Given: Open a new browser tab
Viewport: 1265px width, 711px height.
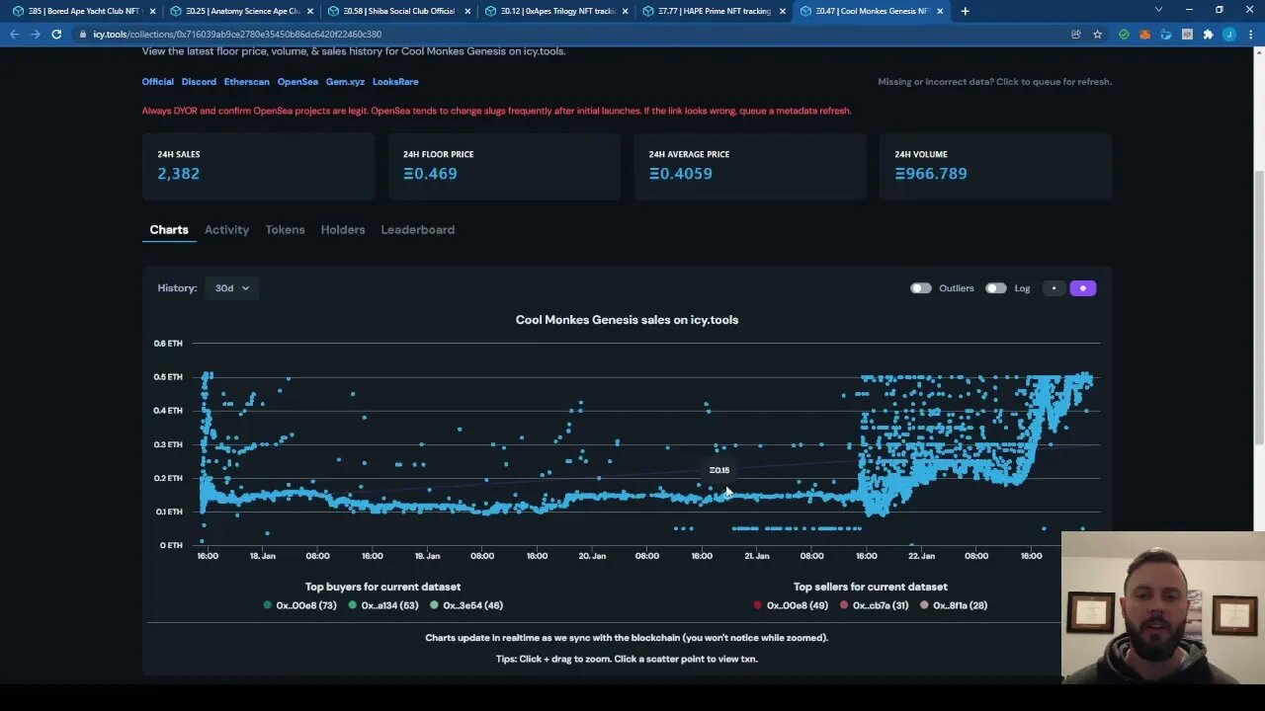Looking at the screenshot, I should (x=965, y=11).
